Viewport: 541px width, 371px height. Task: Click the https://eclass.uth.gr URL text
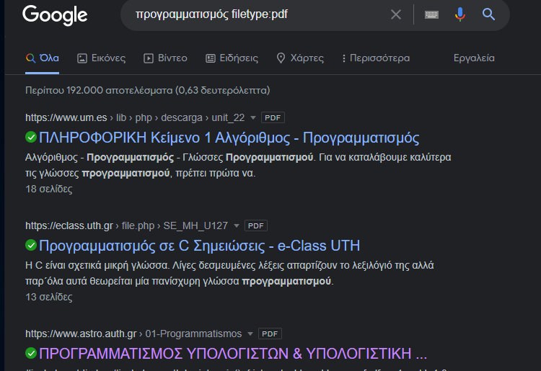[69, 226]
